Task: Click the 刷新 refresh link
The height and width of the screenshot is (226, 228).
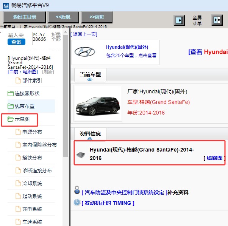Action: (48, 72)
